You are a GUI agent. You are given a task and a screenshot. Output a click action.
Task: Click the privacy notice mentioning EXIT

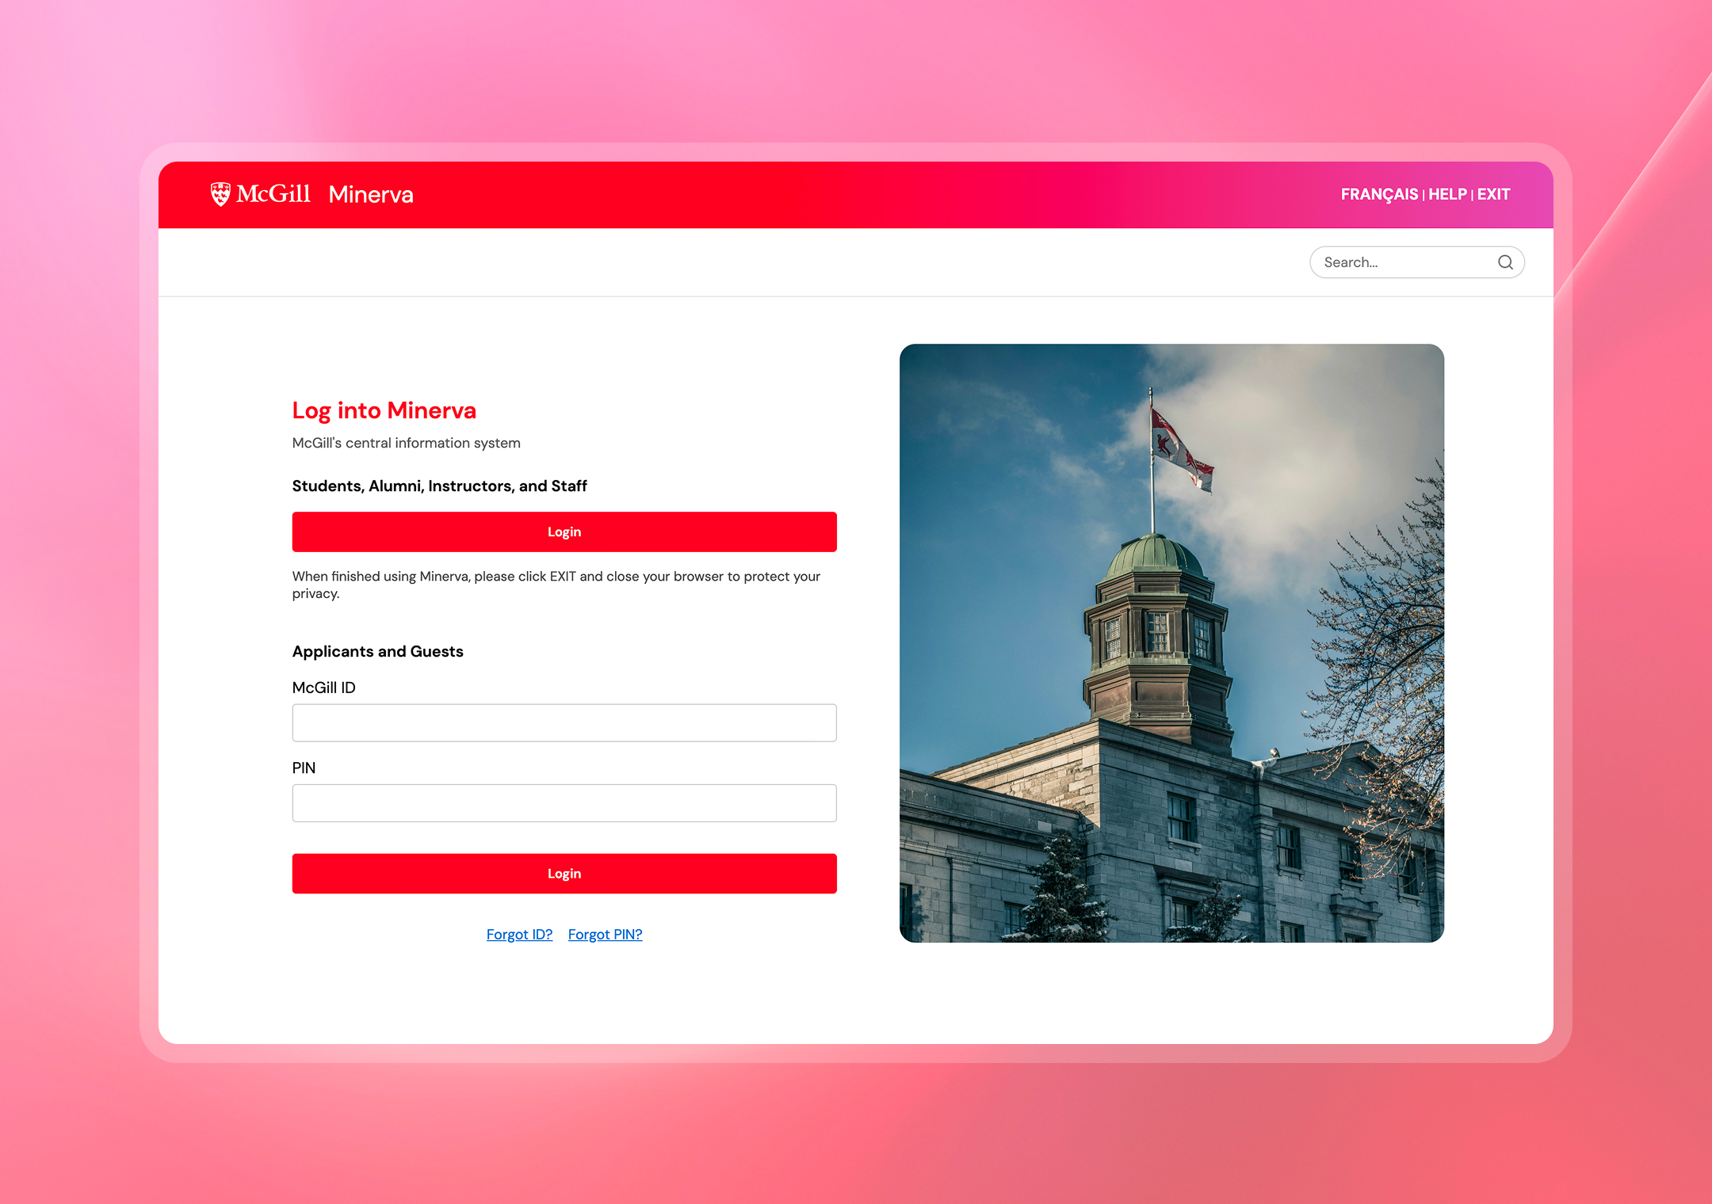556,585
